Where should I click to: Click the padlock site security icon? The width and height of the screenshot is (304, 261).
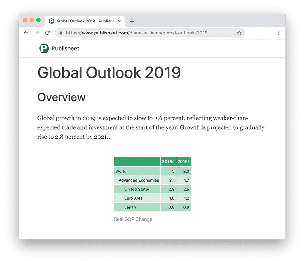(61, 33)
